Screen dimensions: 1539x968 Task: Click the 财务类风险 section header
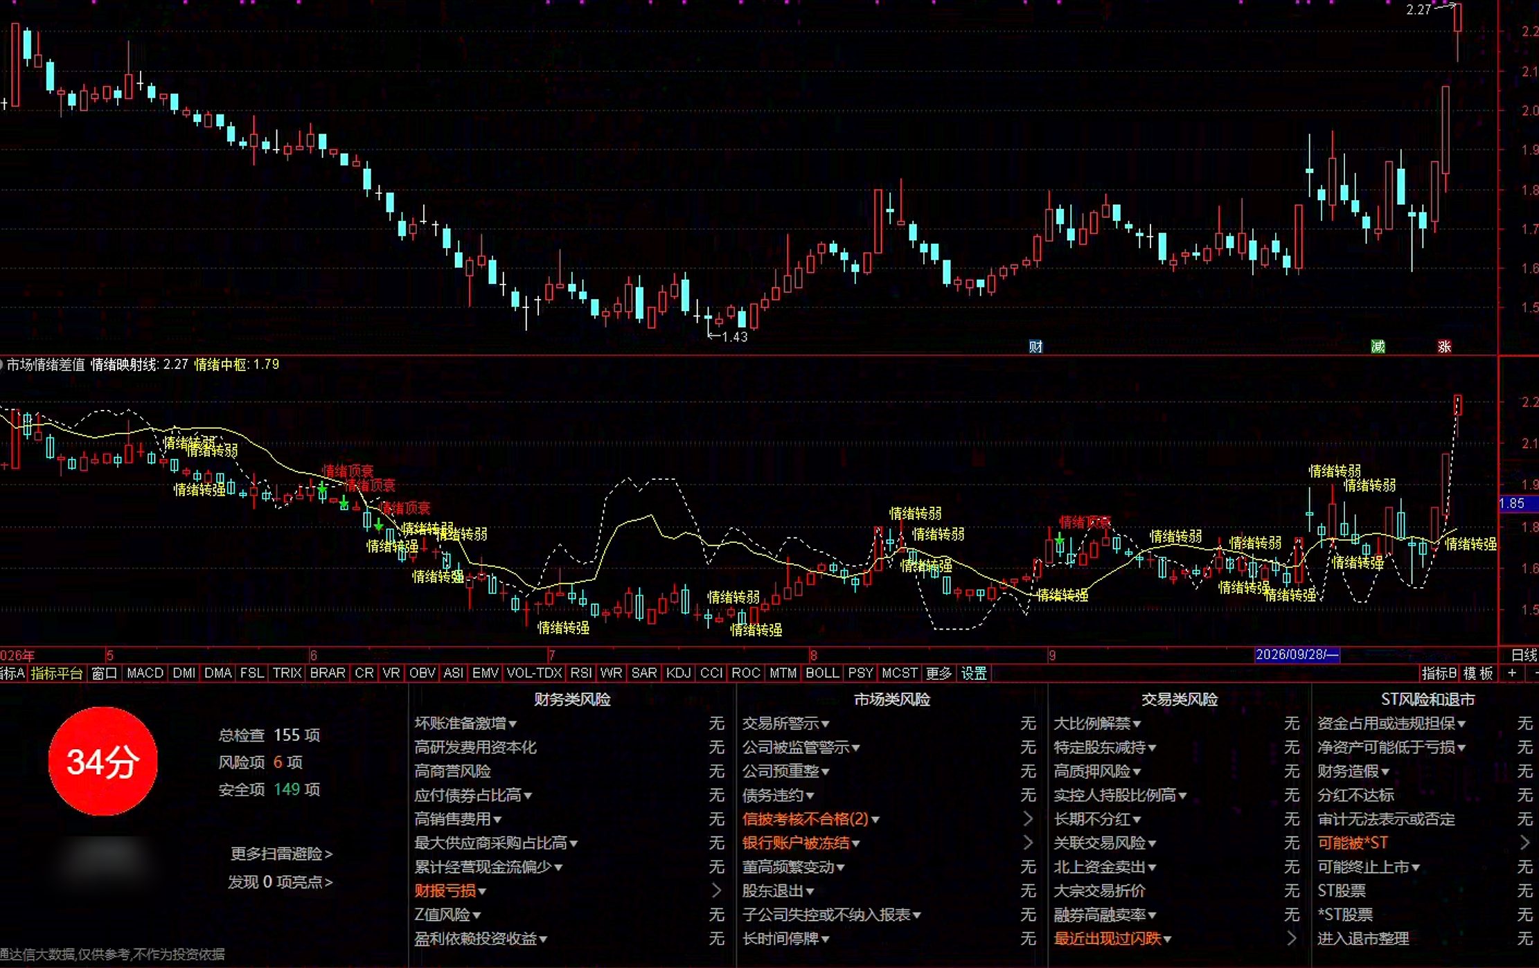572,699
